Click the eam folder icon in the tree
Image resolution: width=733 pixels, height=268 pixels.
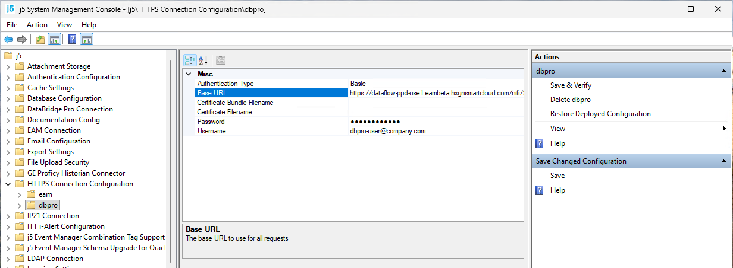click(x=31, y=194)
